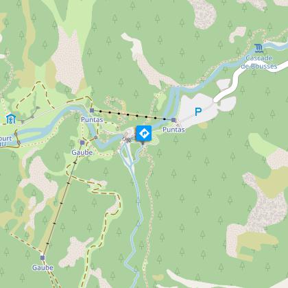The width and height of the screenshot is (288, 288).
Task: Select the Puntas station square farthest from parking
Action: [x=92, y=110]
